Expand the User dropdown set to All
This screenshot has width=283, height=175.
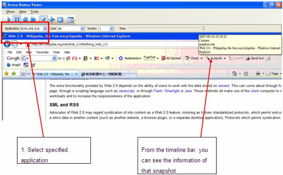[82, 29]
